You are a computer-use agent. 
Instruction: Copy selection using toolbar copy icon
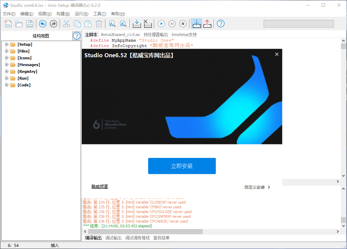click(77, 24)
